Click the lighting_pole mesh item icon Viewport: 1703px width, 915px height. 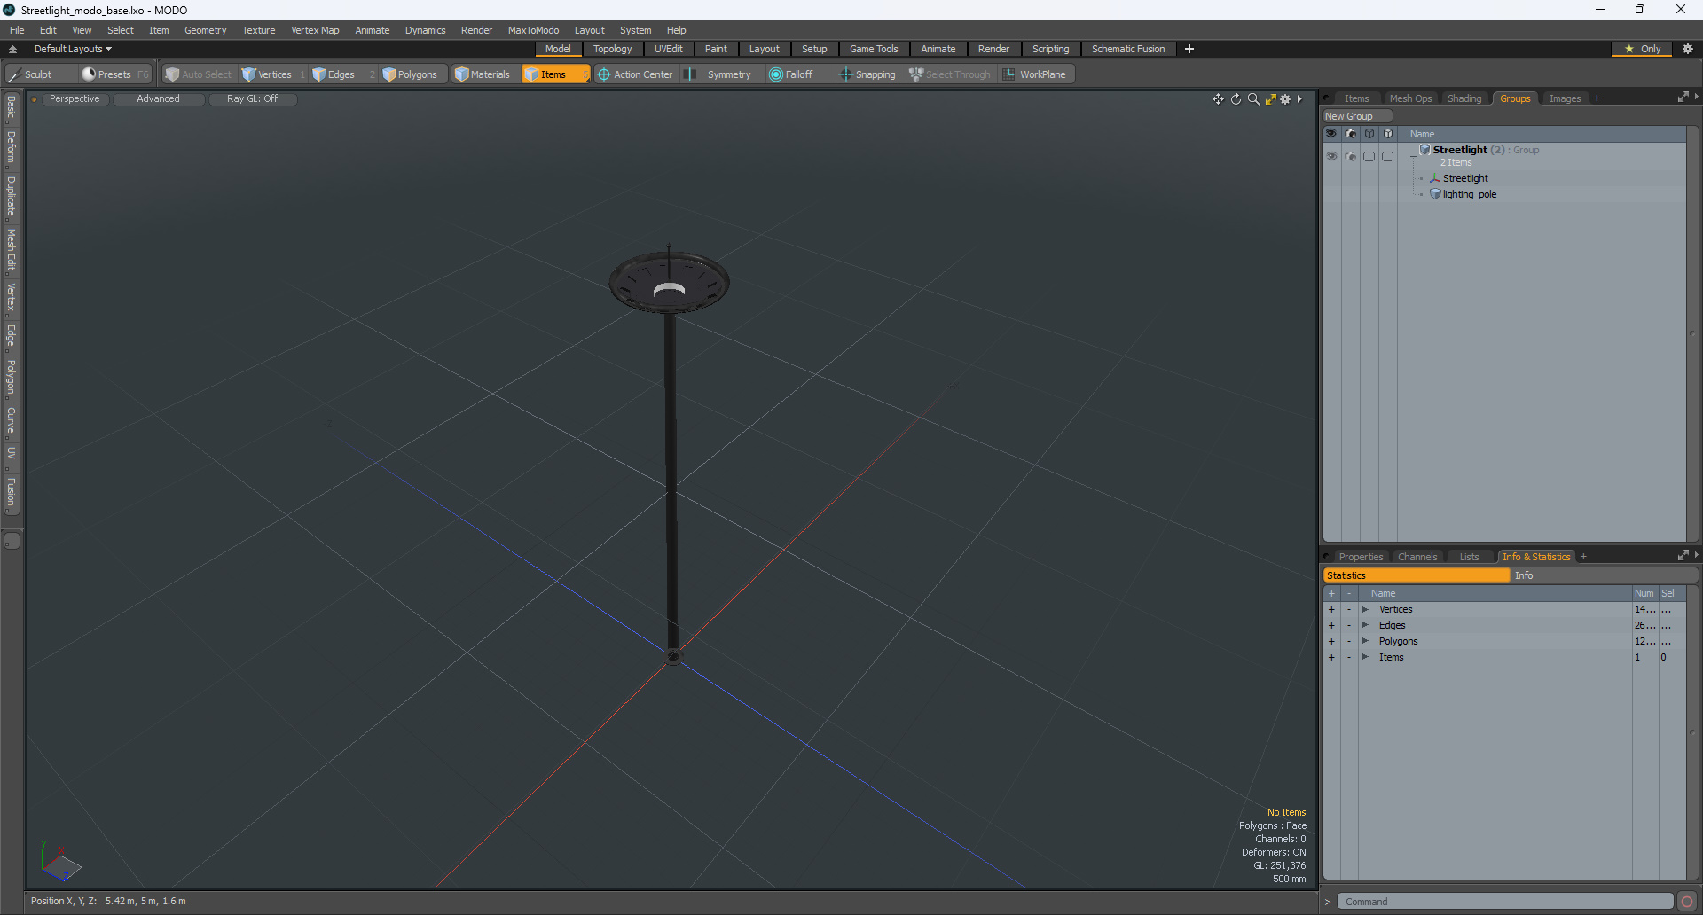pos(1435,194)
